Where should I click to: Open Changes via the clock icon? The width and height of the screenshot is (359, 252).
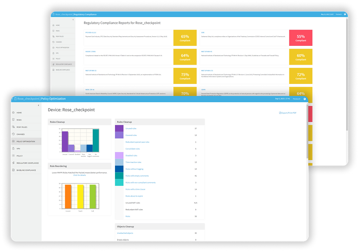[14, 134]
